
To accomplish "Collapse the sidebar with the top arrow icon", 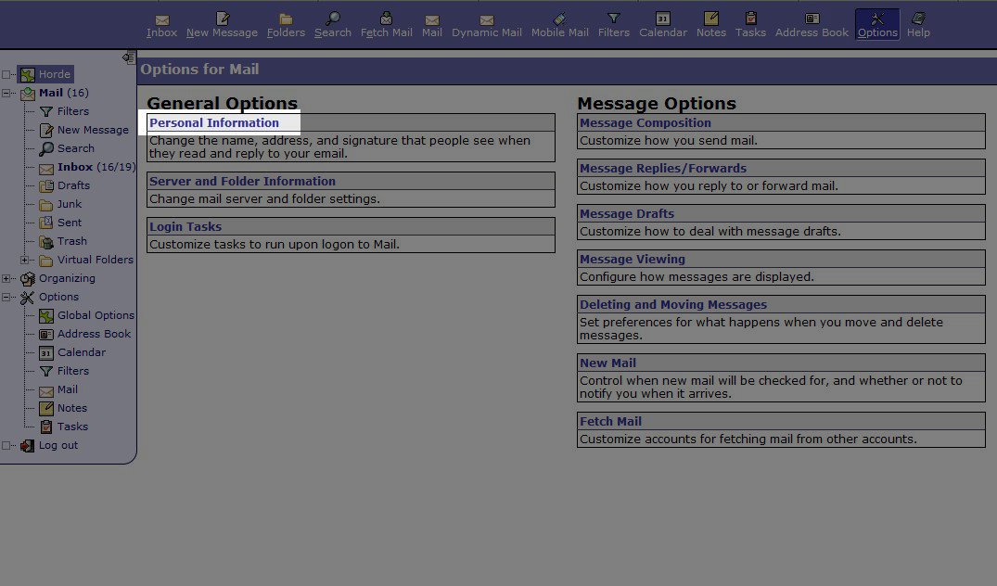I will (x=128, y=57).
